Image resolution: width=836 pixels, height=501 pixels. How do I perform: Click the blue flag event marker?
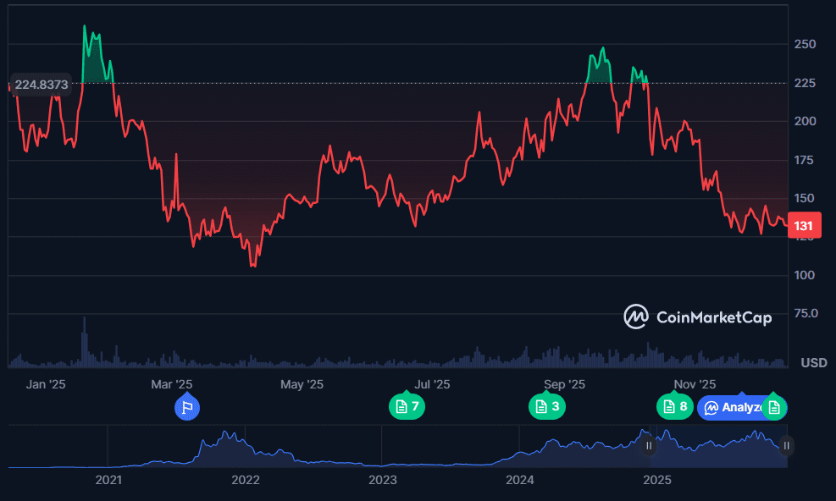click(x=186, y=407)
